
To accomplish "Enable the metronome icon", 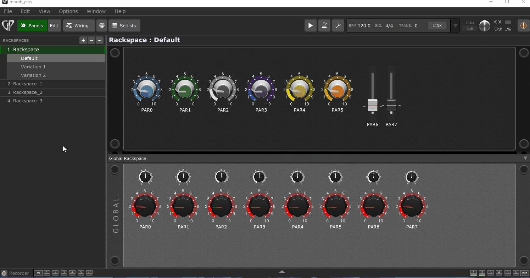I will [324, 25].
